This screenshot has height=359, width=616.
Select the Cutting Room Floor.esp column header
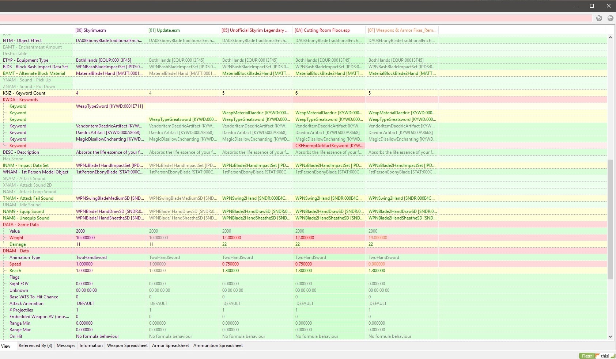coord(329,30)
